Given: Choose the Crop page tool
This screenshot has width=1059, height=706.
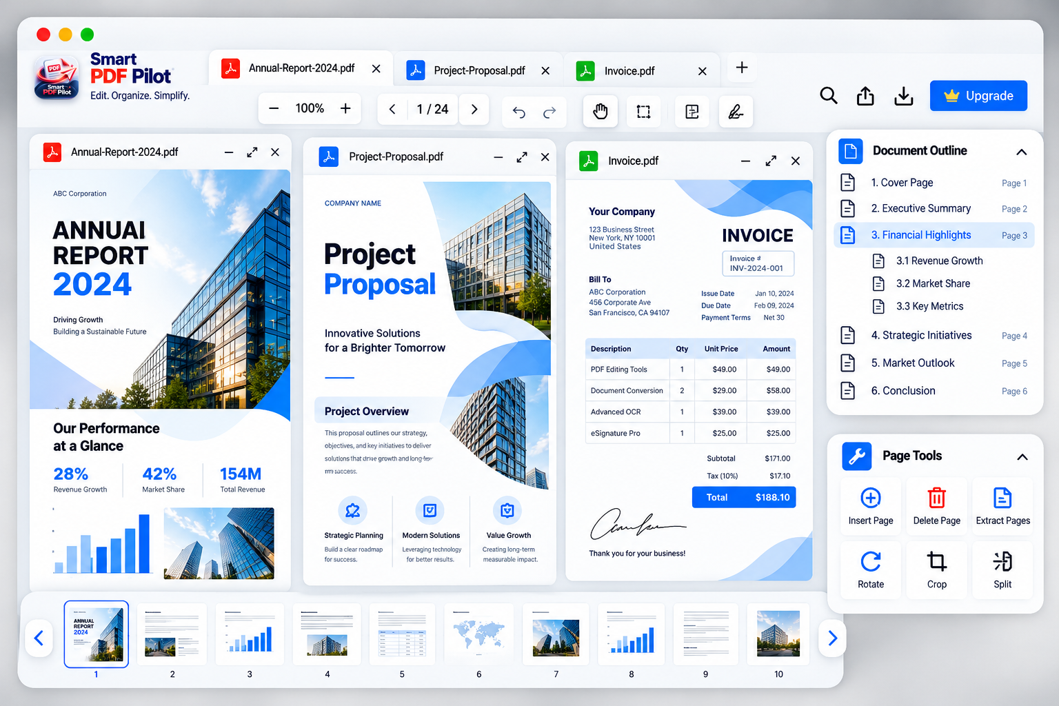Looking at the screenshot, I should tap(936, 569).
